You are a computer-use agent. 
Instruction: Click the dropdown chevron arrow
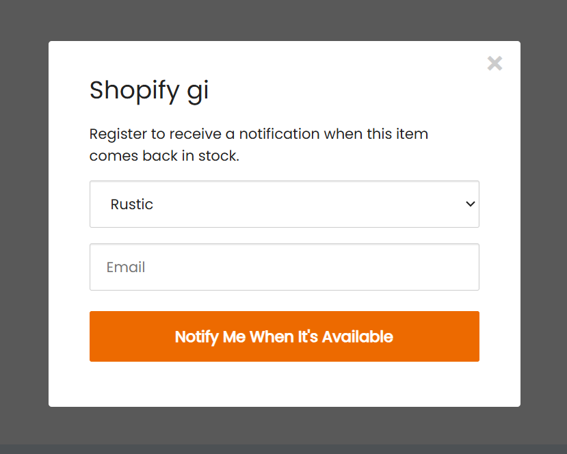point(470,204)
